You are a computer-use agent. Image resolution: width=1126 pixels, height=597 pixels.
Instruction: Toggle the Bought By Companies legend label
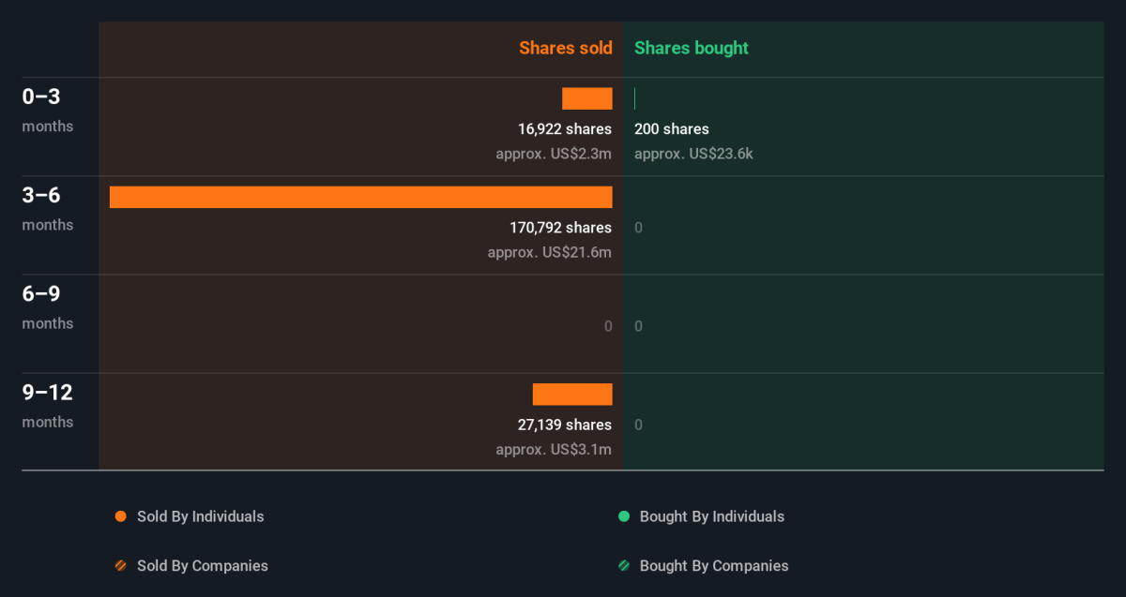click(x=714, y=566)
